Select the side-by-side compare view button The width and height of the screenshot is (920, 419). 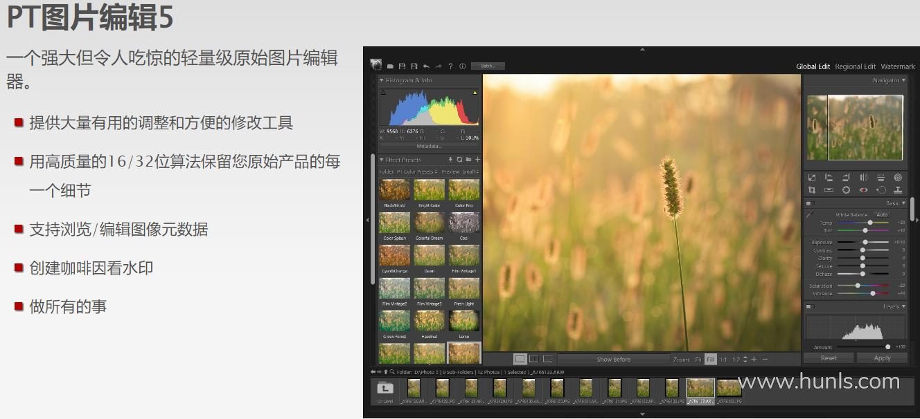pyautogui.click(x=533, y=359)
